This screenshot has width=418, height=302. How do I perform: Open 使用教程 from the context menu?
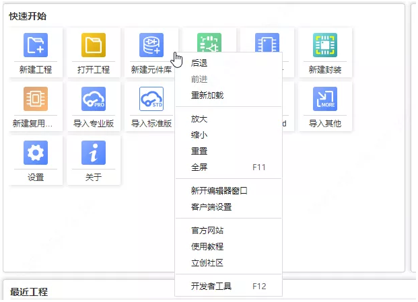click(x=207, y=247)
